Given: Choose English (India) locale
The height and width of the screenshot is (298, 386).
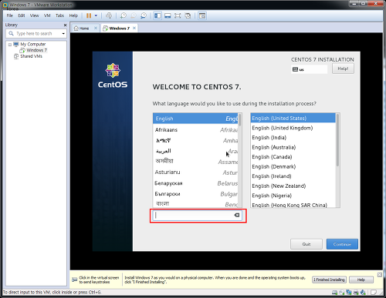Looking at the screenshot, I should pos(293,138).
